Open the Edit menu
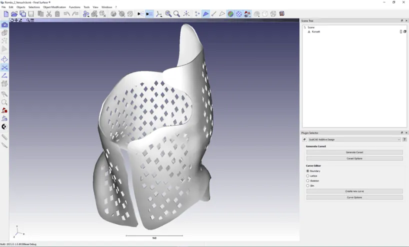 coord(11,7)
